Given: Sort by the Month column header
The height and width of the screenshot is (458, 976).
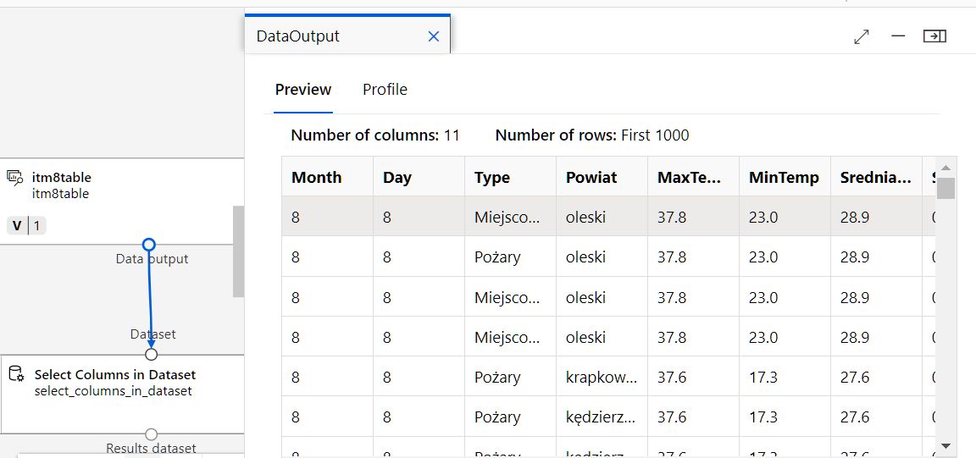Looking at the screenshot, I should pyautogui.click(x=317, y=178).
